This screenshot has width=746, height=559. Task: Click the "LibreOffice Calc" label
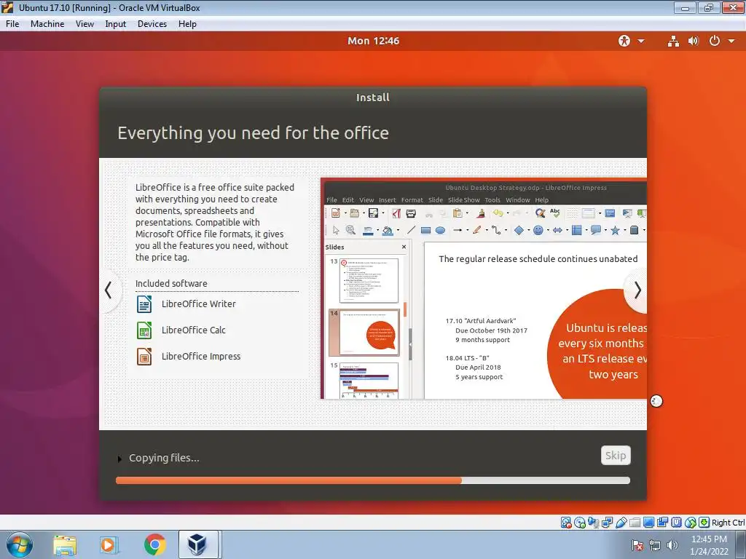[193, 330]
